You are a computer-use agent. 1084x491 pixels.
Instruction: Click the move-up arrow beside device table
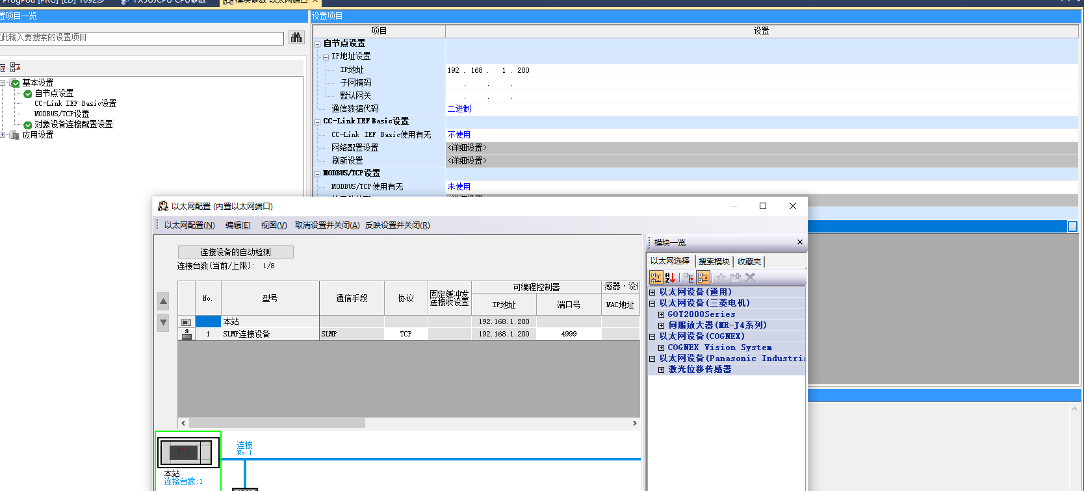[163, 301]
